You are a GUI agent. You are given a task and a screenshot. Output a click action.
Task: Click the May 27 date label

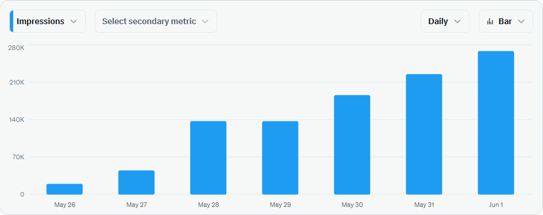pos(136,205)
